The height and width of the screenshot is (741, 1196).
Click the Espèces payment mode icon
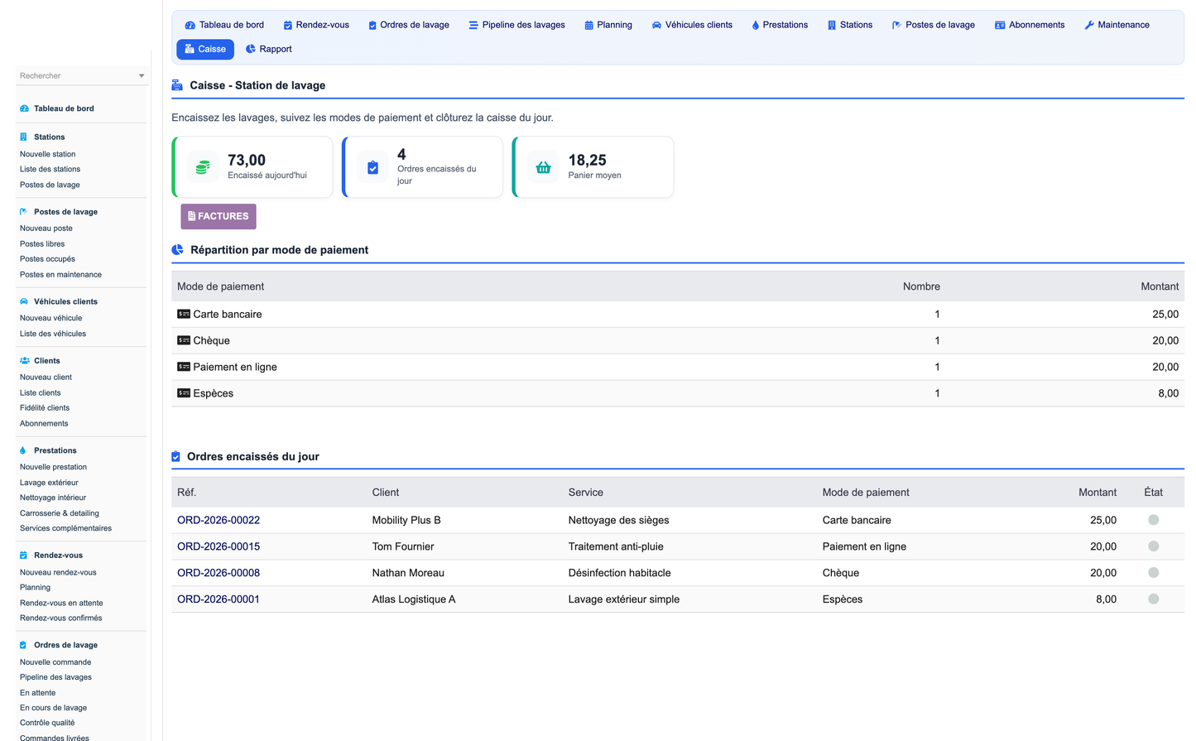[184, 393]
